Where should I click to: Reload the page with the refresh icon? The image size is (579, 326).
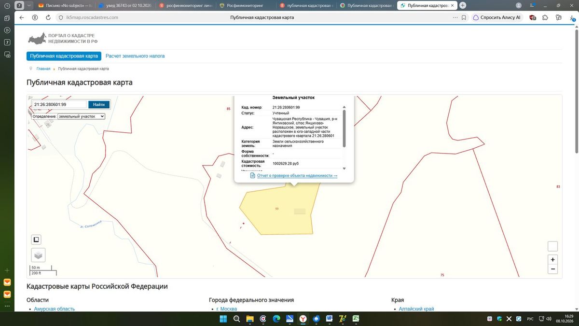pos(48,17)
